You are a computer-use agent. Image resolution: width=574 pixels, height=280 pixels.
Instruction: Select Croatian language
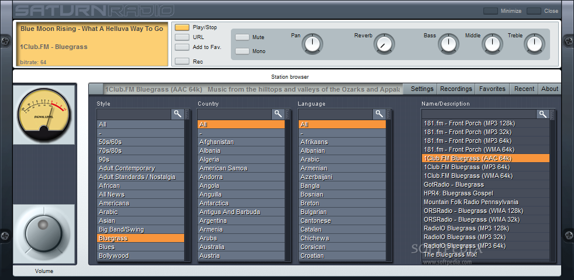(343, 256)
